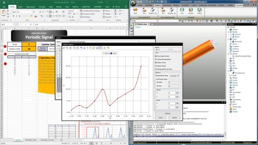Click Modify icon in eTemplate group

coord(191,10)
